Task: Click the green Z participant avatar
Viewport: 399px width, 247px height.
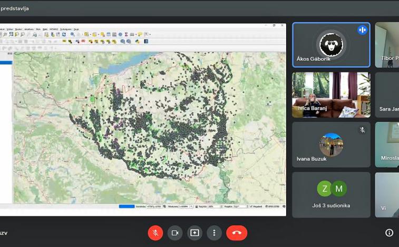Action: 324,189
